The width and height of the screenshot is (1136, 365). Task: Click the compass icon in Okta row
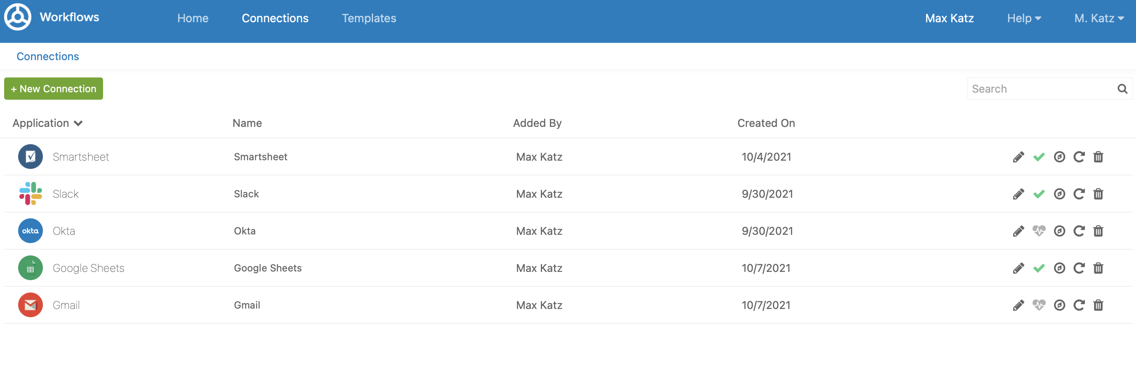1059,231
